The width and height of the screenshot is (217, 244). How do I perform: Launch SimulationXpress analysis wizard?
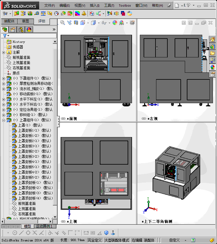(x=110, y=14)
